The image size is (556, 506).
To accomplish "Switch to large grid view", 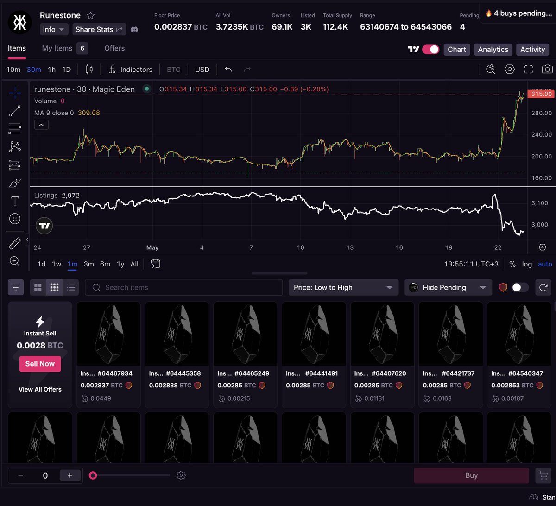I will 38,287.
